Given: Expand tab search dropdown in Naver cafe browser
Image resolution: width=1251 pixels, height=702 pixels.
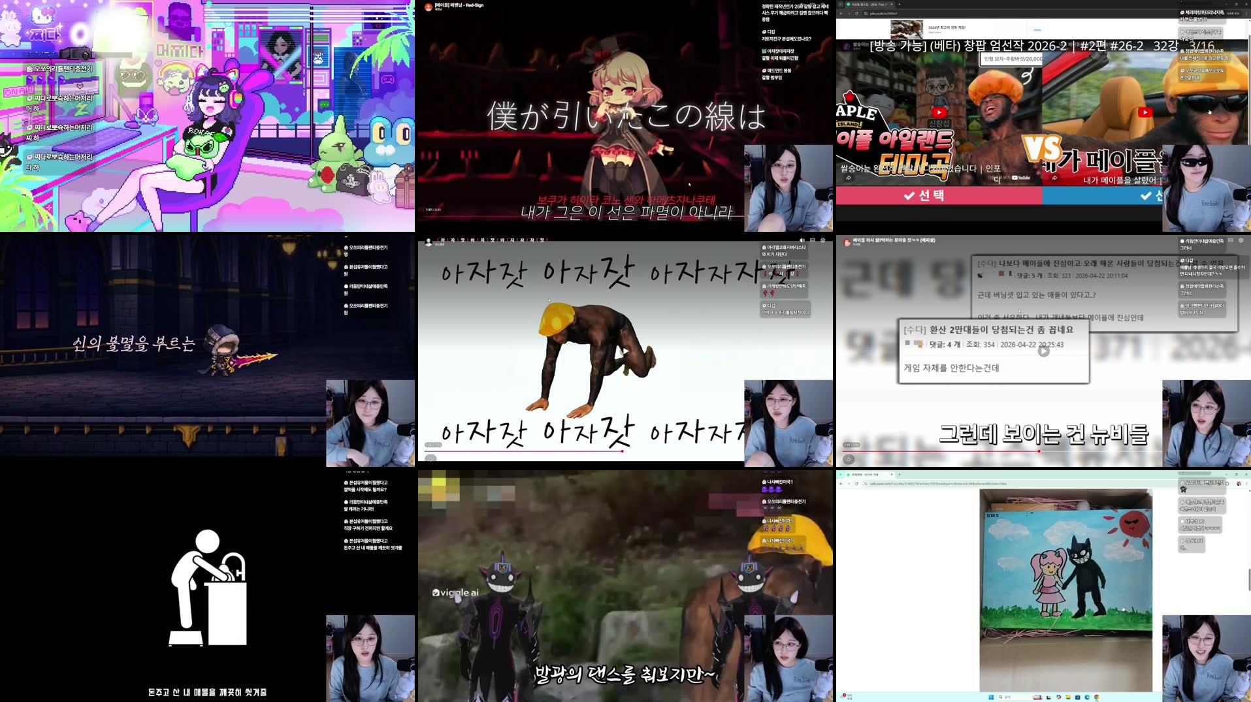Looking at the screenshot, I should coord(841,474).
